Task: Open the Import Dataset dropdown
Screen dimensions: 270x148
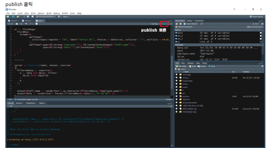Action: [x=191, y=24]
